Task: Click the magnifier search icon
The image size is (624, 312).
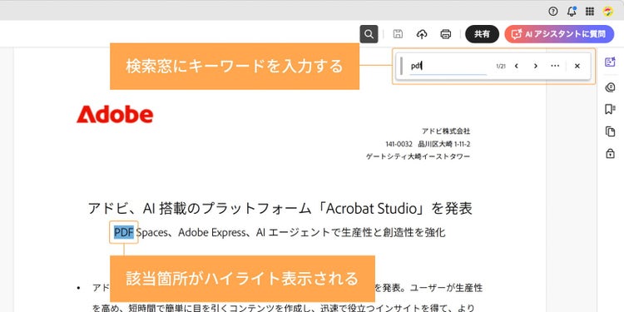Action: [x=369, y=34]
